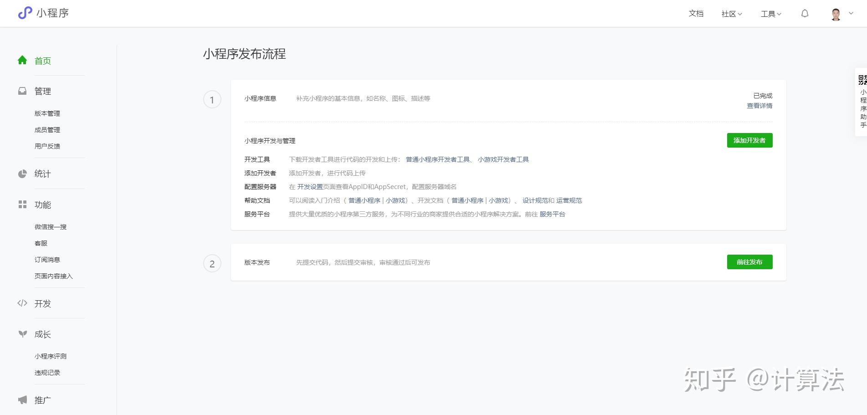Open 普通小程序 link in 入门介绍
This screenshot has width=867, height=415.
[x=364, y=200]
